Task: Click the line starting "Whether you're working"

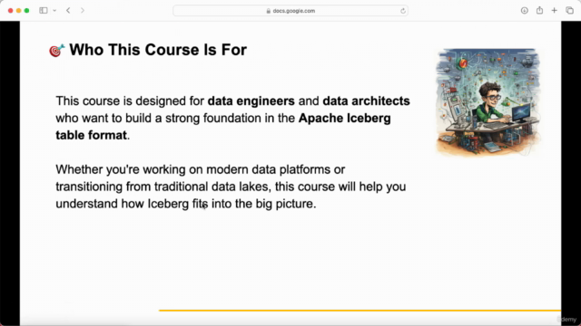Action: pyautogui.click(x=200, y=169)
